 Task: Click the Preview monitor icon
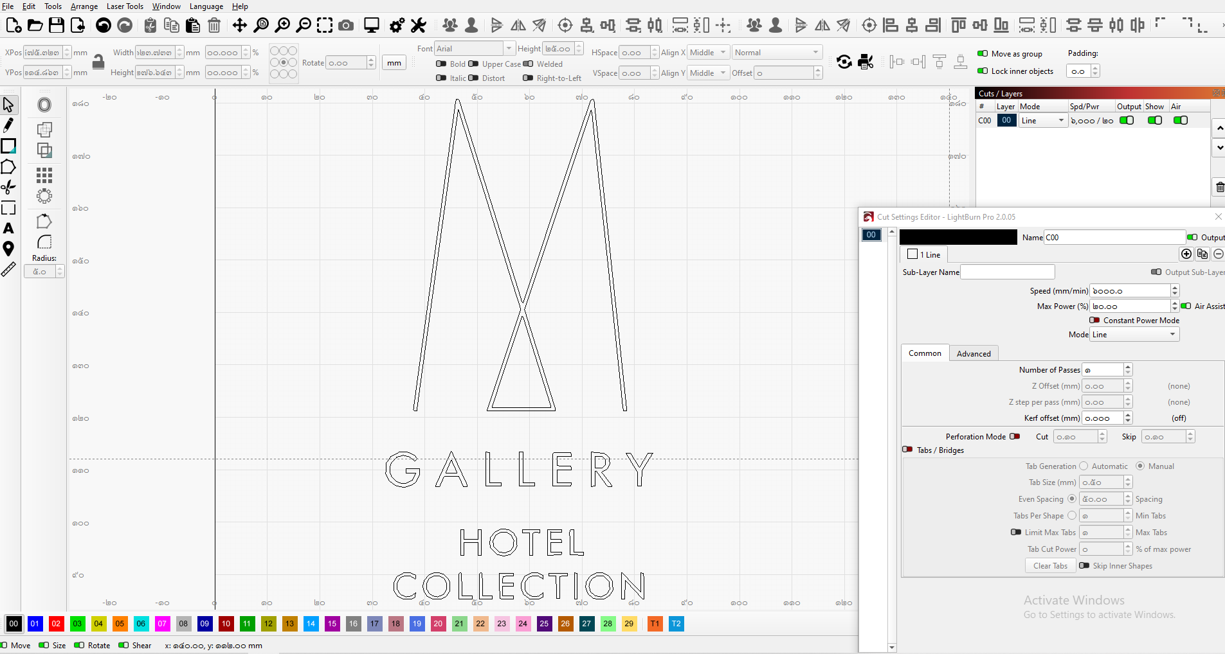click(371, 25)
